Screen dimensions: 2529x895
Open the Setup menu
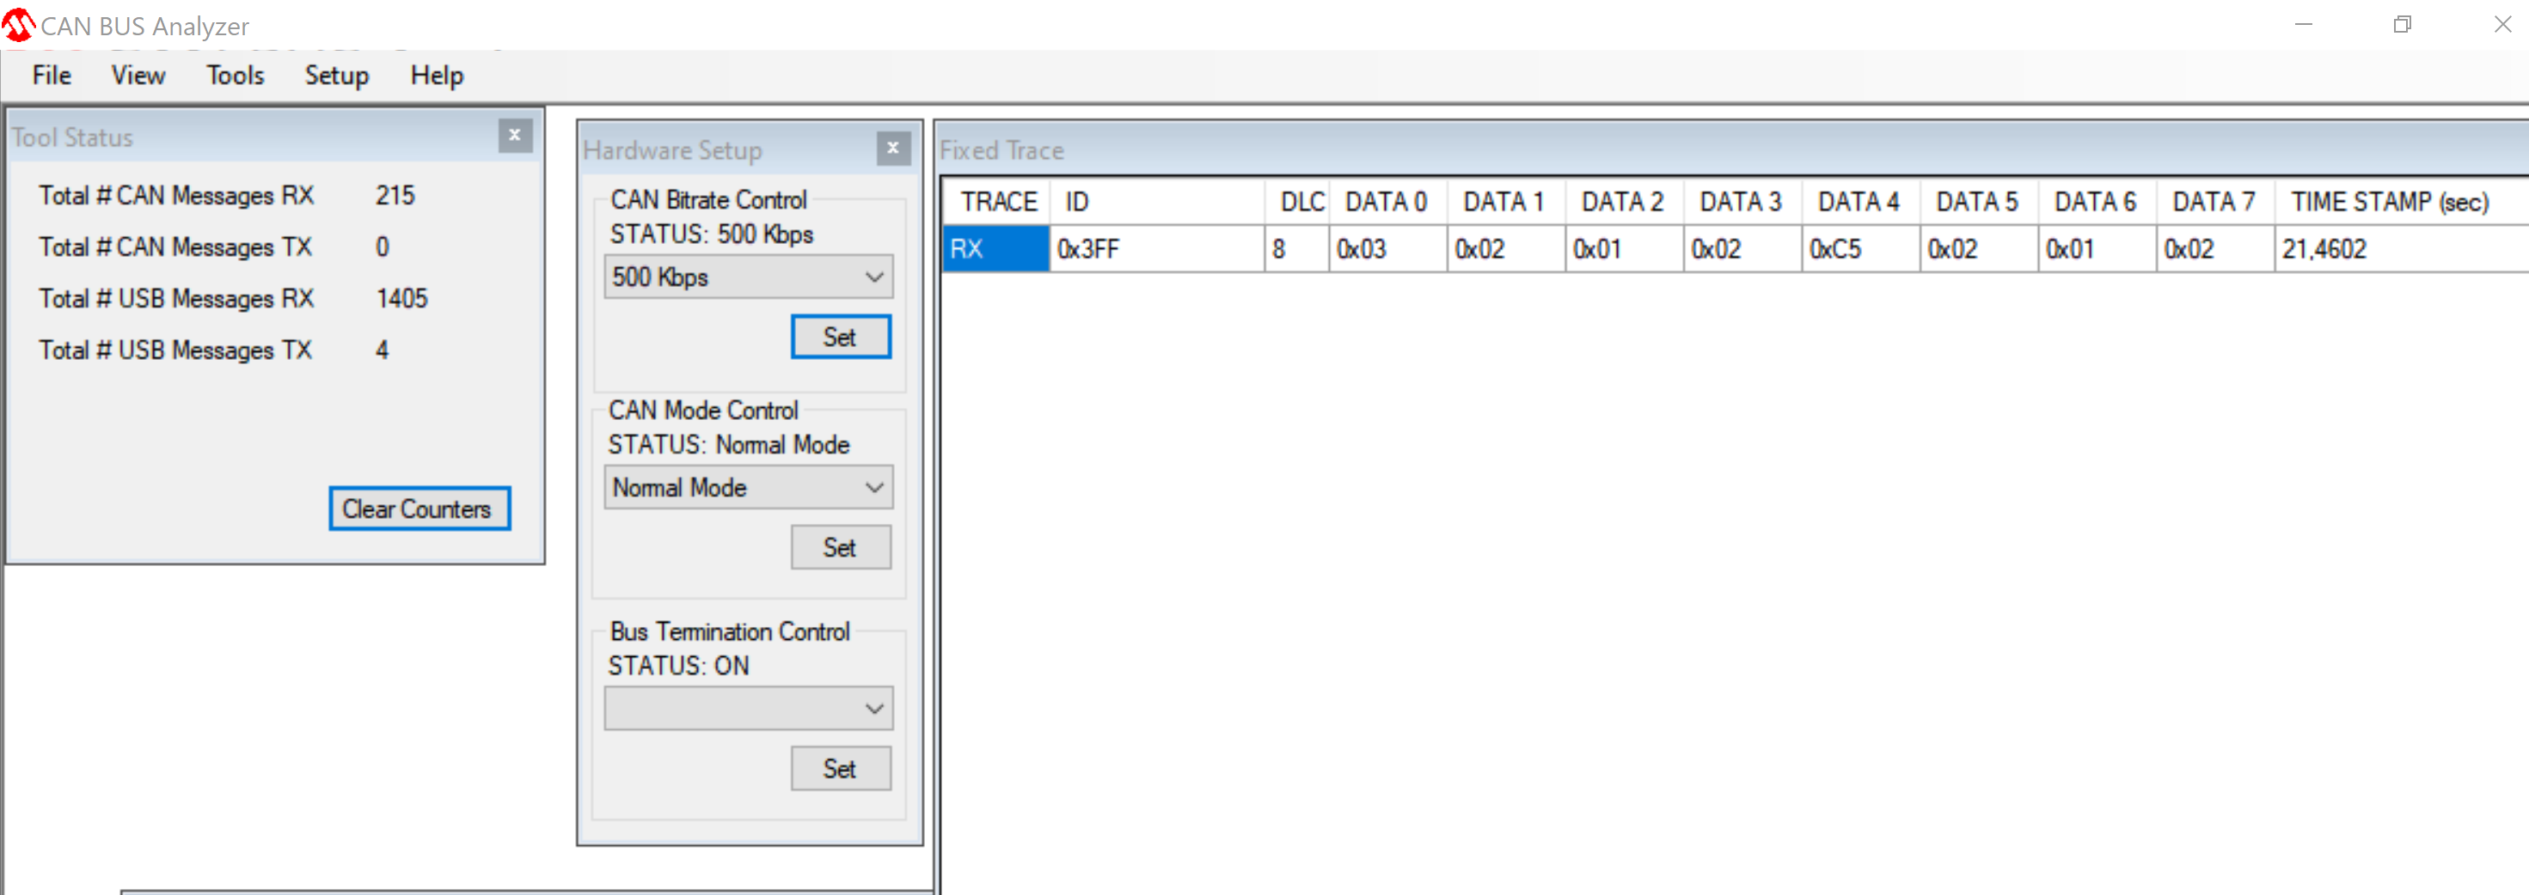[336, 76]
